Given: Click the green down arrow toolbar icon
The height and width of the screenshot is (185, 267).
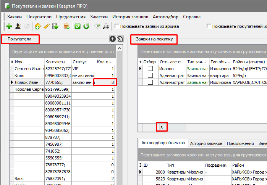Looking at the screenshot, I should tap(55, 26).
